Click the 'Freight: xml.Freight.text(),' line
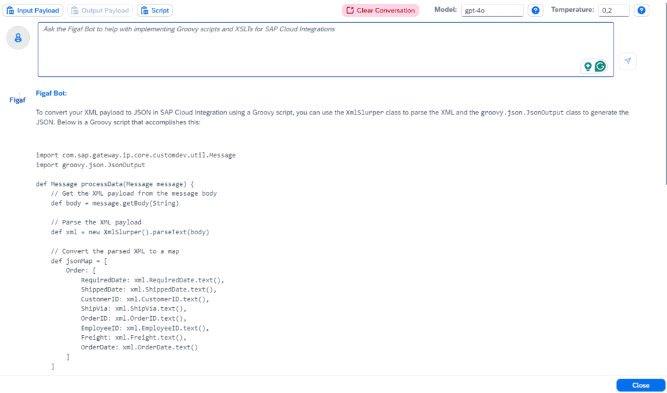Screen dimensions: 667x393 [134, 337]
